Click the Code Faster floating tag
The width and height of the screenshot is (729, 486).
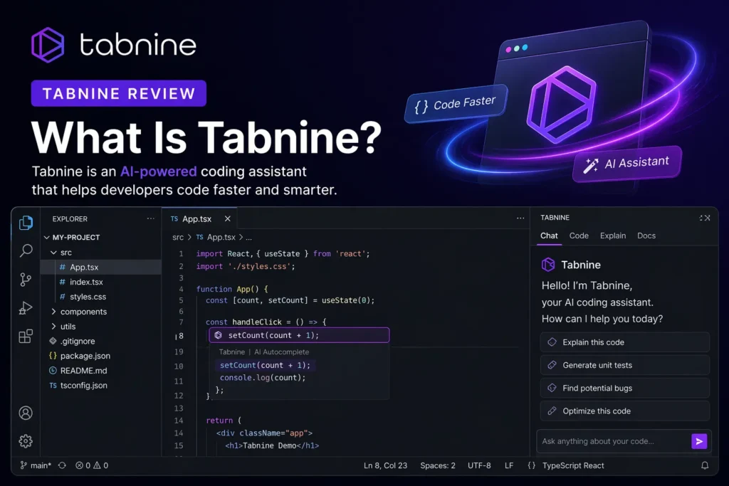[456, 103]
